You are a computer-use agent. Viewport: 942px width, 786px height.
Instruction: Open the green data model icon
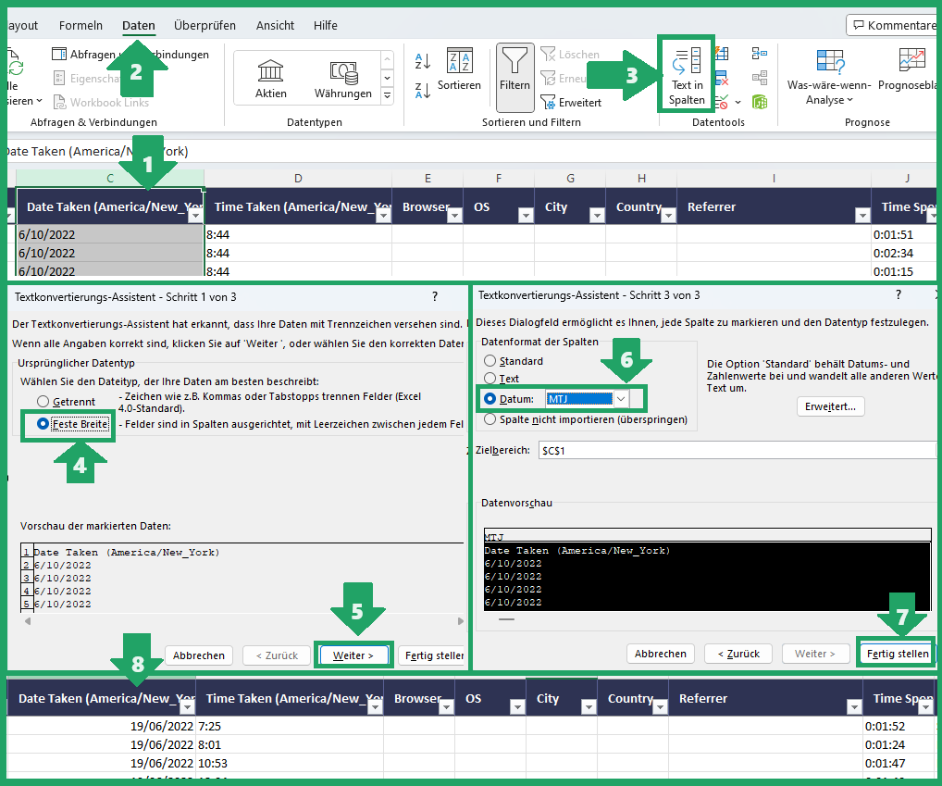click(760, 102)
